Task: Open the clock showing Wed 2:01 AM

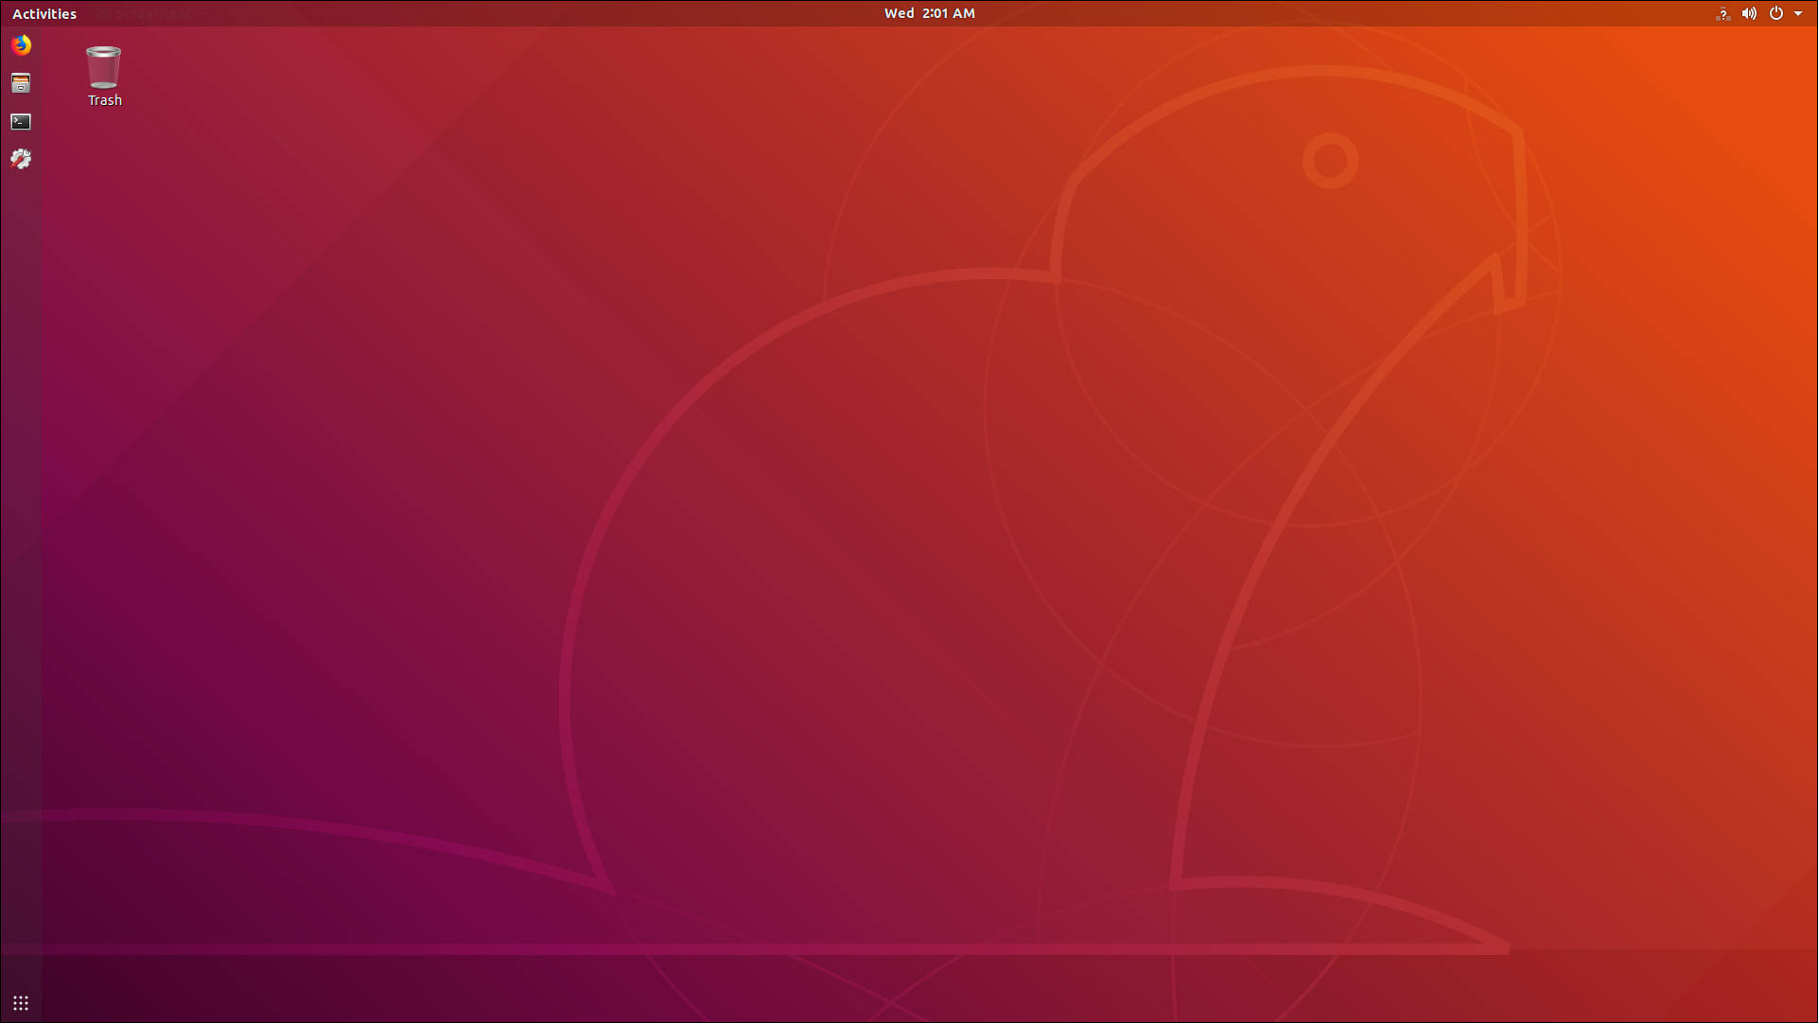Action: click(929, 13)
